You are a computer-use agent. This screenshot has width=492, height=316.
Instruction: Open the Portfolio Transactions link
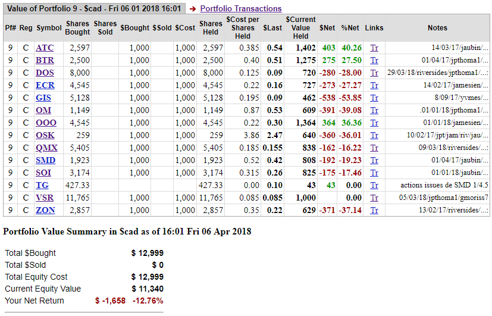(240, 9)
